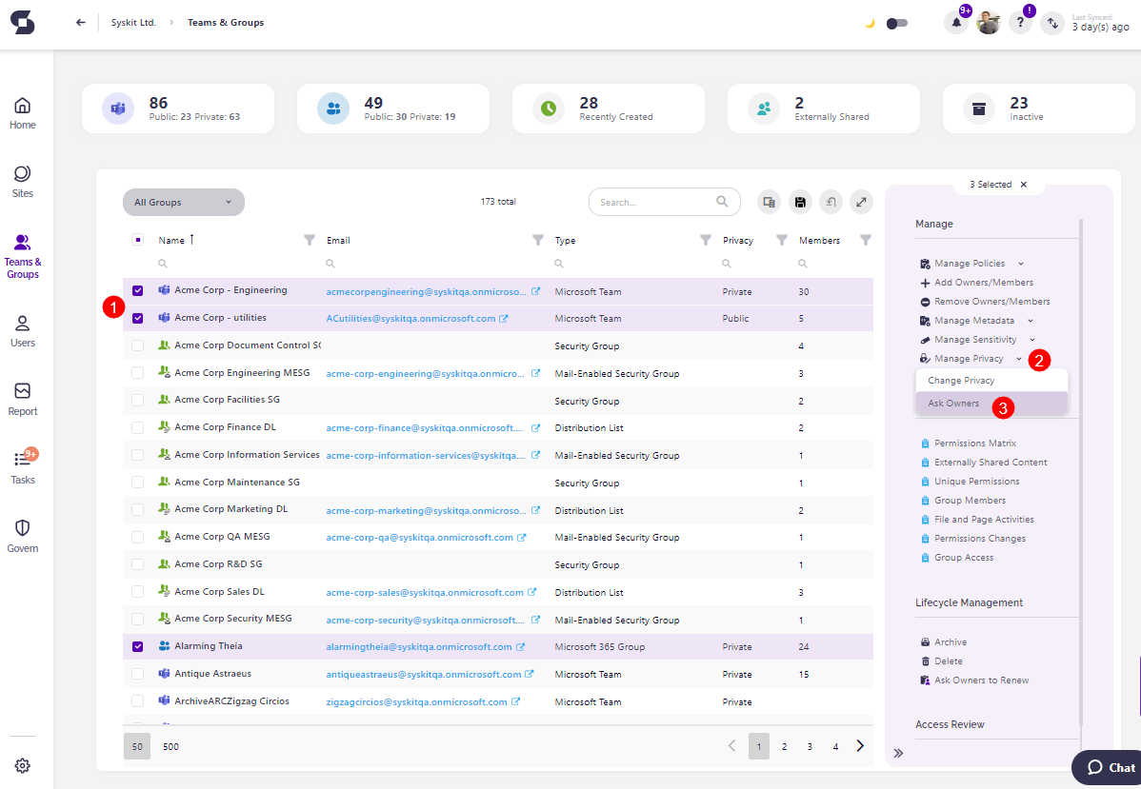Toggle the dark mode switch

pyautogui.click(x=896, y=24)
